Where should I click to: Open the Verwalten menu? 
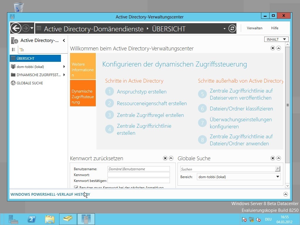click(x=255, y=28)
